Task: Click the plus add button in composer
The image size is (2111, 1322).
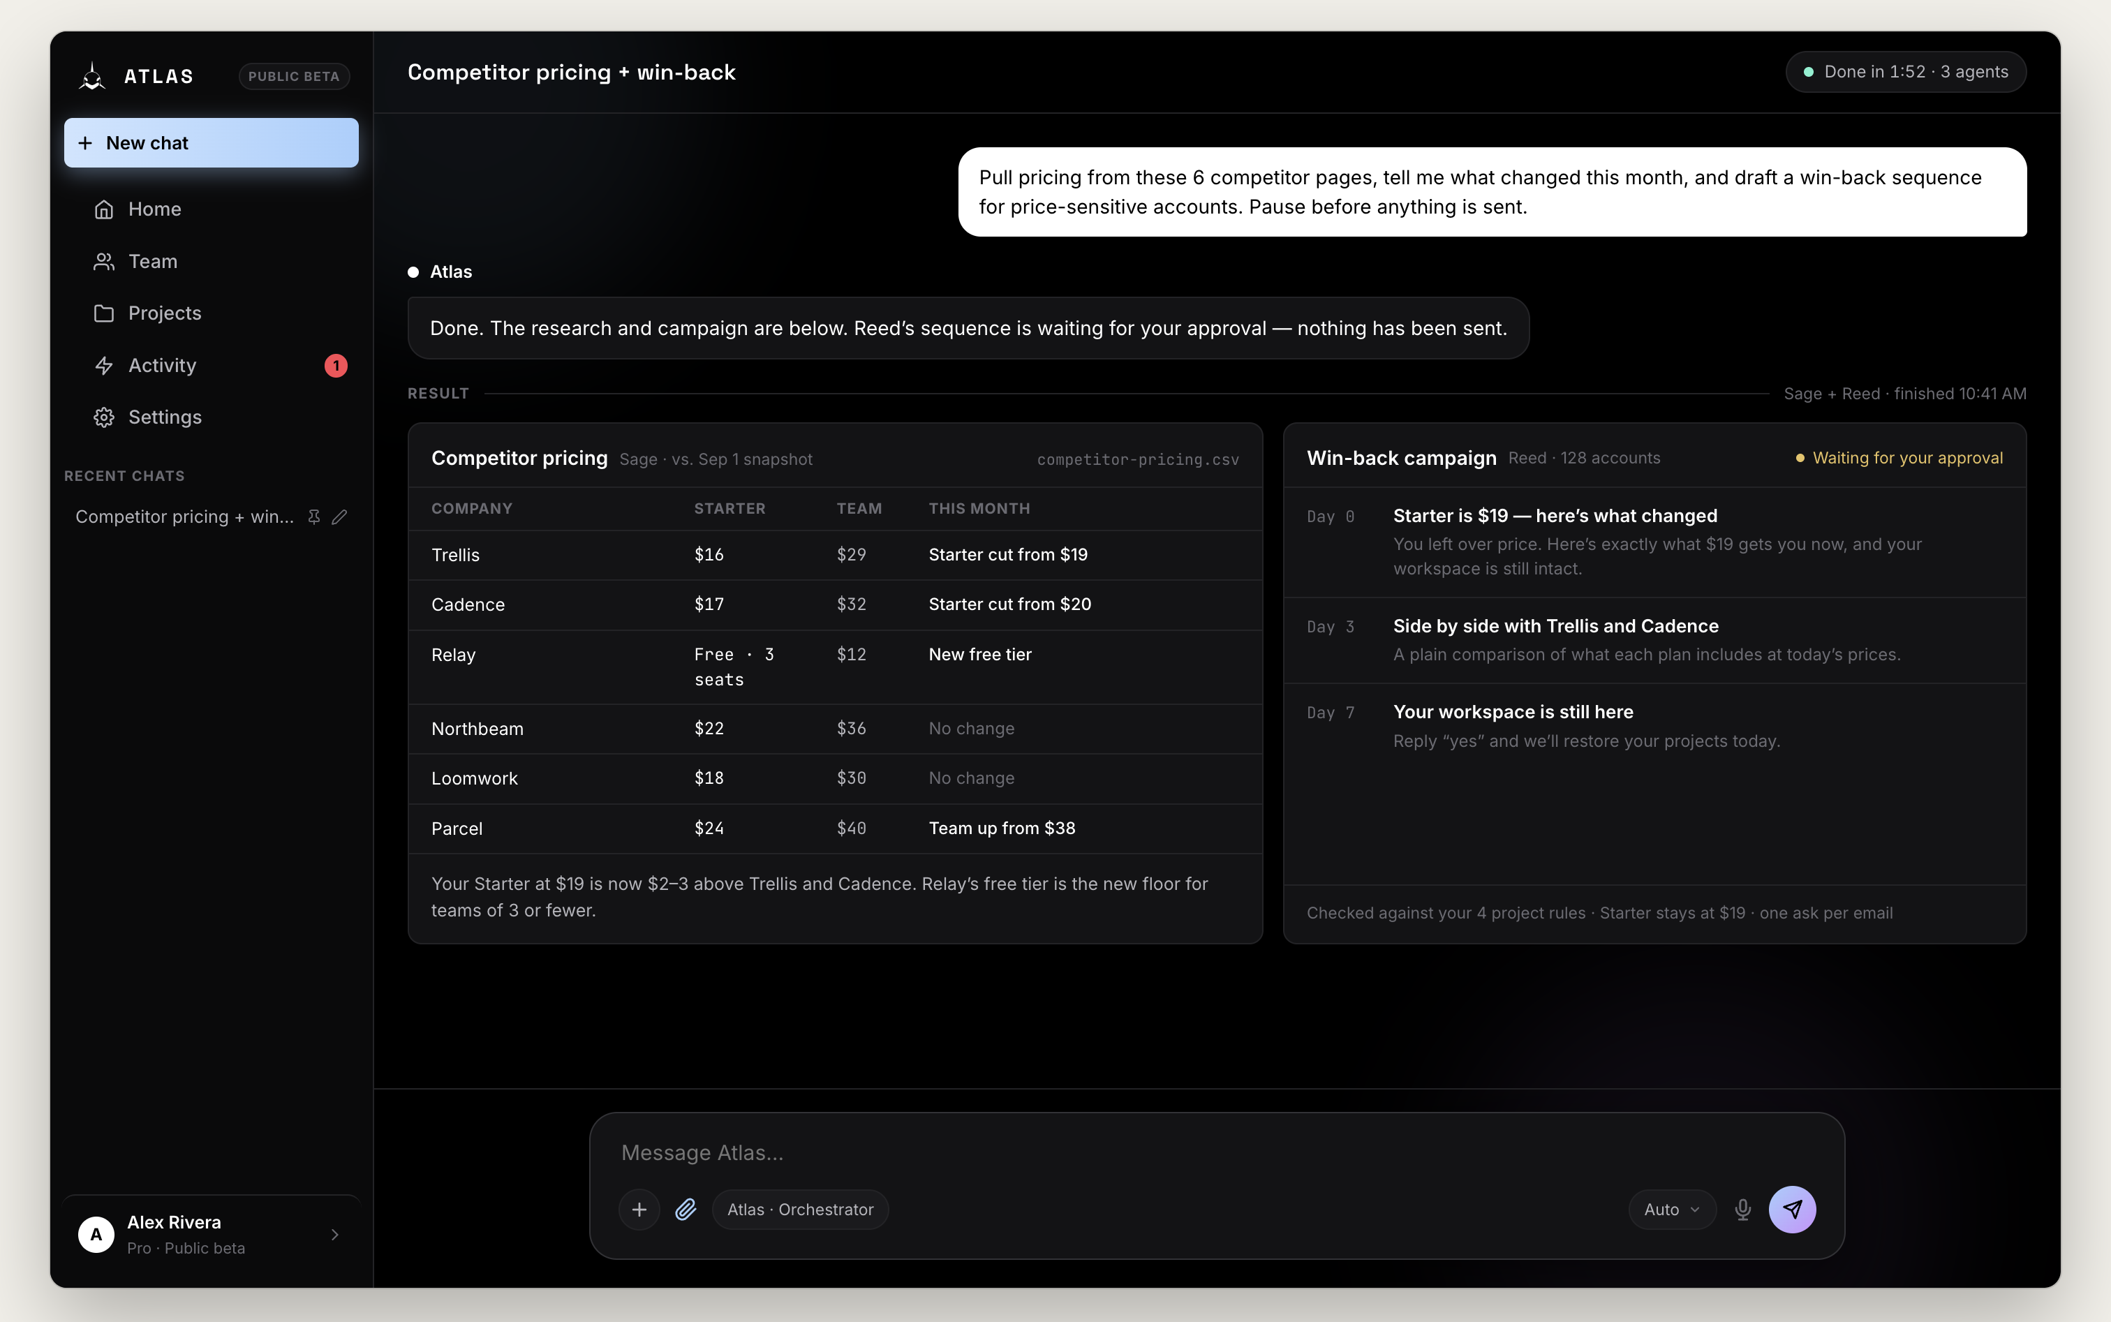Action: click(639, 1209)
